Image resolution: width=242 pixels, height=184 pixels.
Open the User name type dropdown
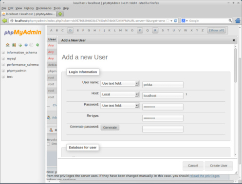point(120,83)
